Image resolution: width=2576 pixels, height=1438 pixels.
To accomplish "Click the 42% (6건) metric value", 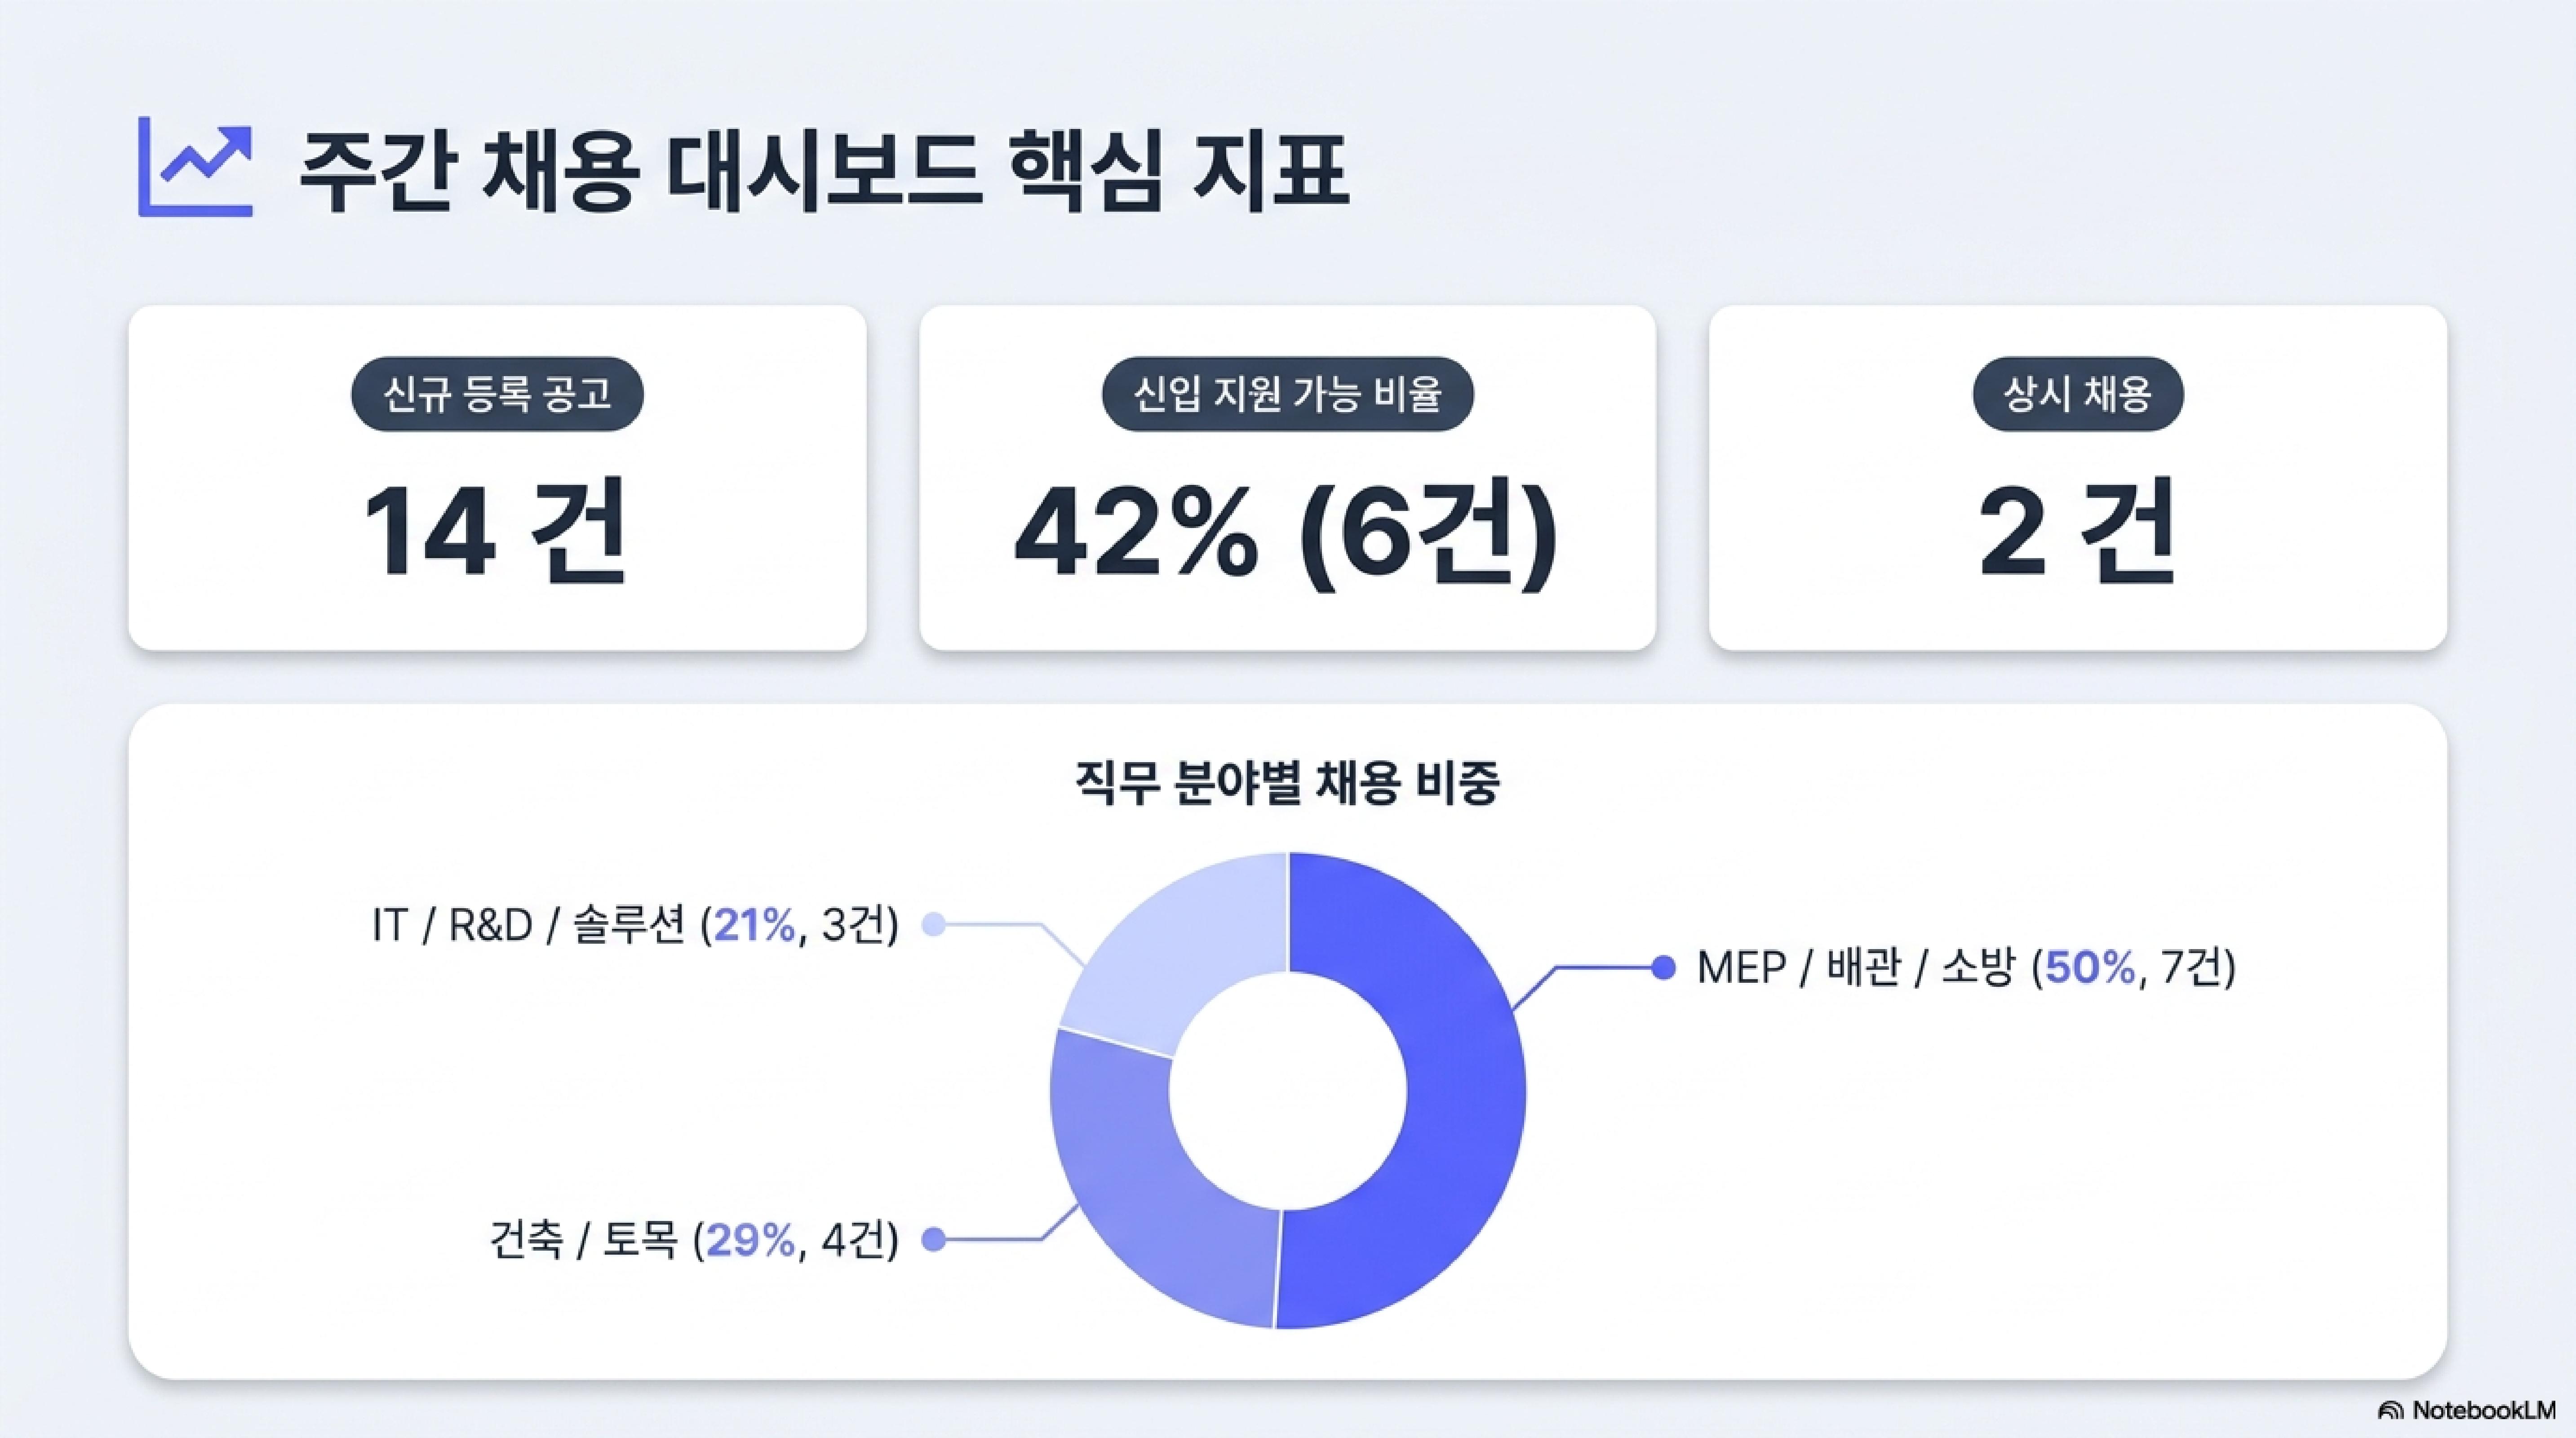I will 1286,533.
